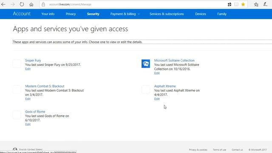This screenshot has height=153, width=272.
Task: Click the Modern Combat 5 icon placeholder
Action: click(17, 89)
